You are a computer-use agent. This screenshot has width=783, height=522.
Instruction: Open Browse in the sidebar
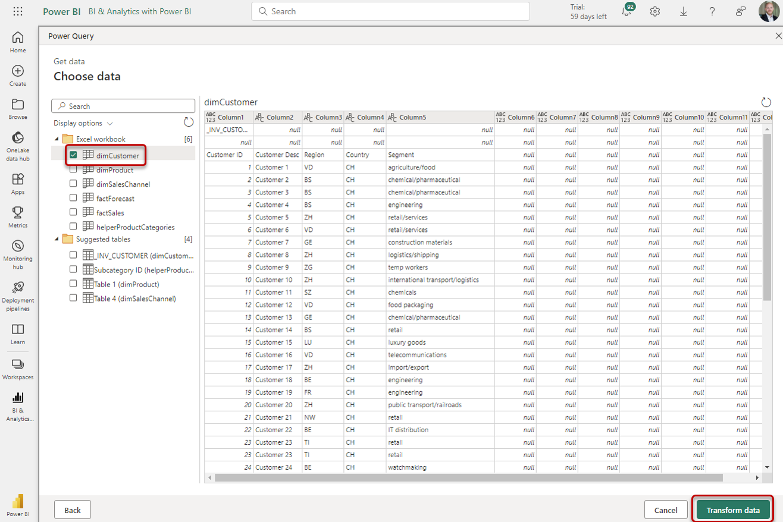tap(18, 108)
